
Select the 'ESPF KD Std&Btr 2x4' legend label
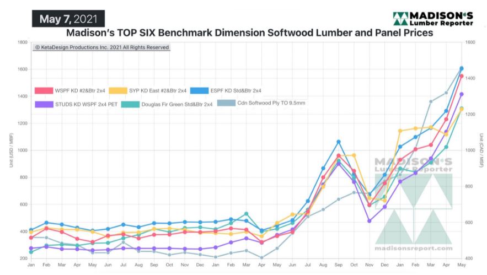(236, 91)
